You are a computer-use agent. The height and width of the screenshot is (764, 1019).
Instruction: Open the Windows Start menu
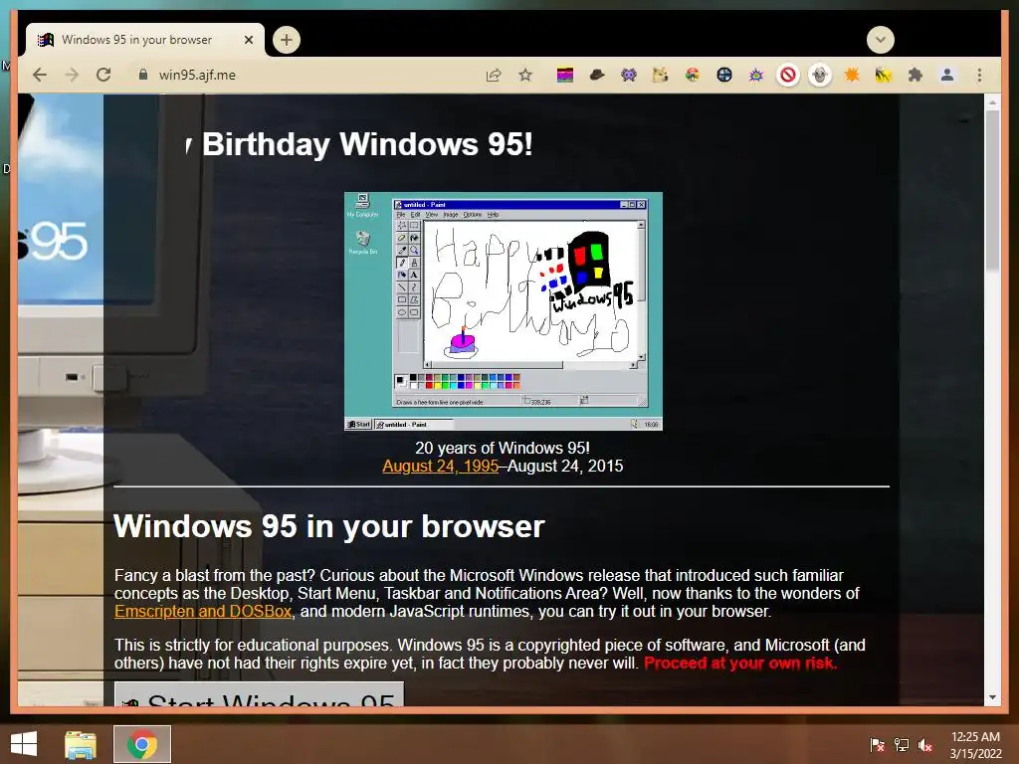point(24,744)
